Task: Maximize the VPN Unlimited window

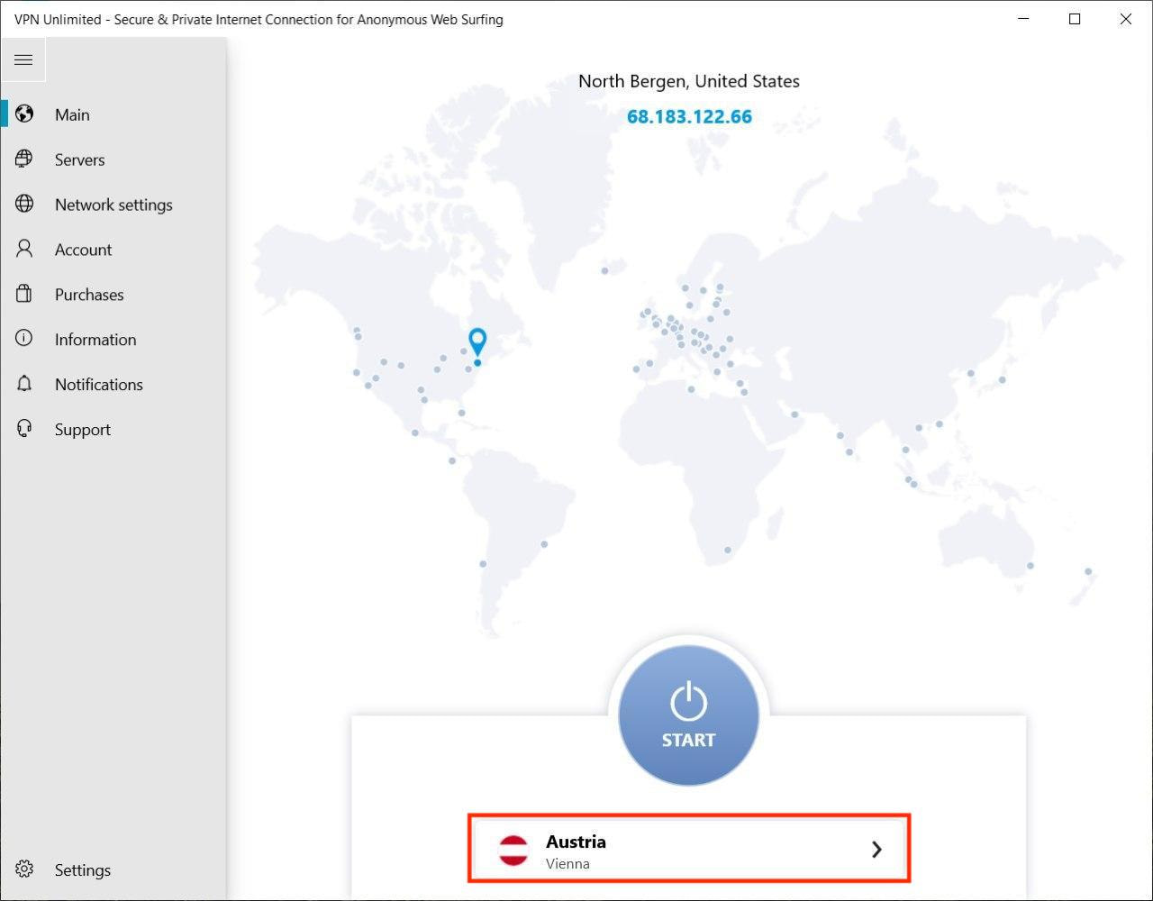Action: [1075, 19]
